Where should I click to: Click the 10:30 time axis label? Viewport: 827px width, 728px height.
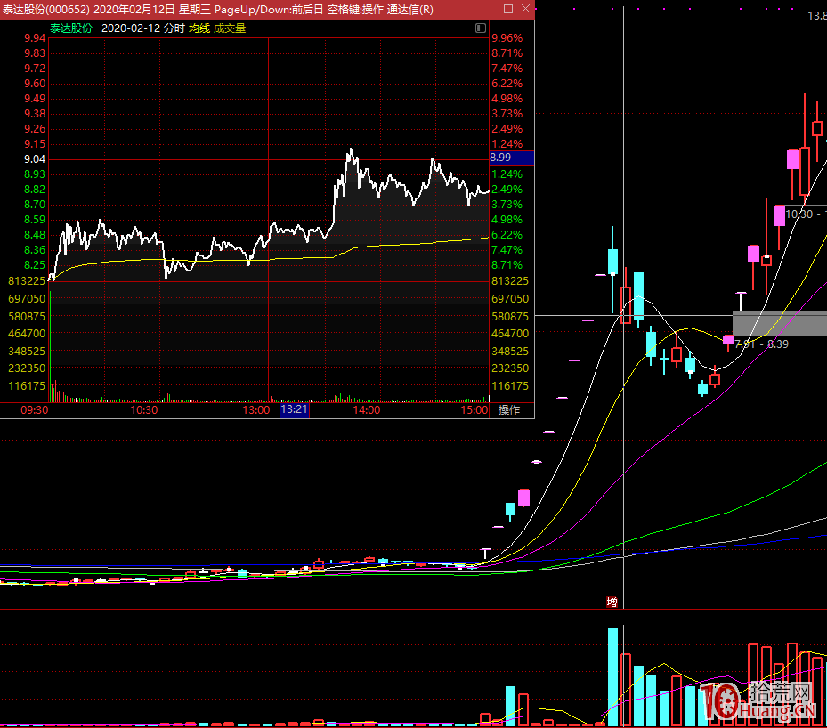144,410
